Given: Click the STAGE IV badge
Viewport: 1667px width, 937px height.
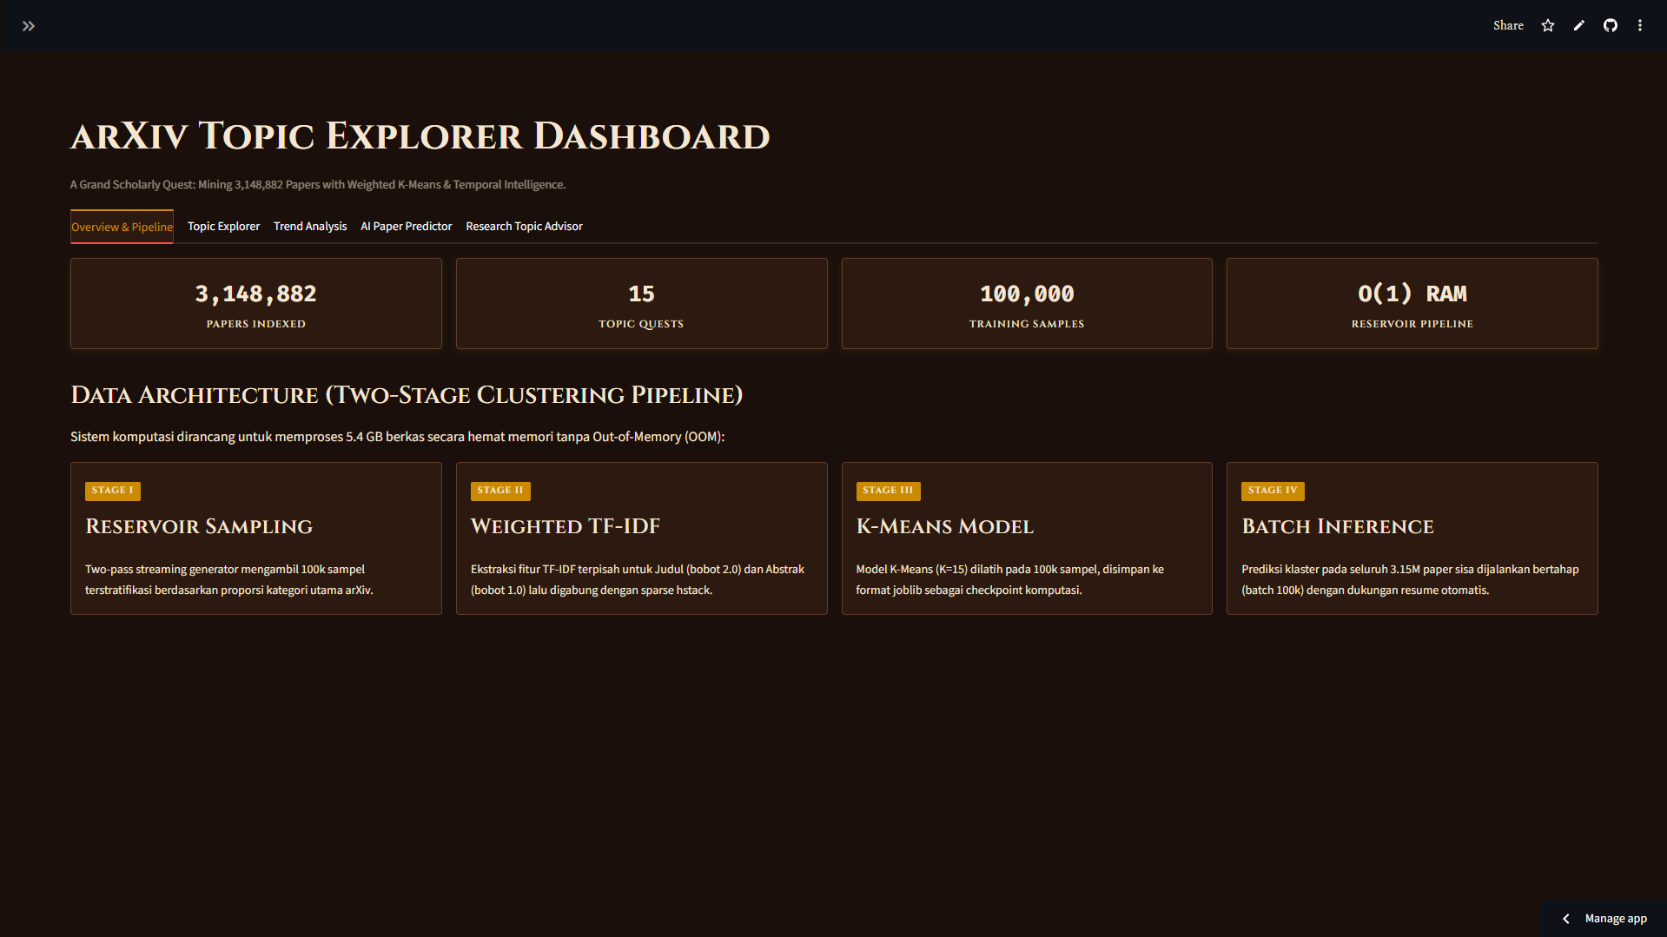Looking at the screenshot, I should click(1273, 491).
